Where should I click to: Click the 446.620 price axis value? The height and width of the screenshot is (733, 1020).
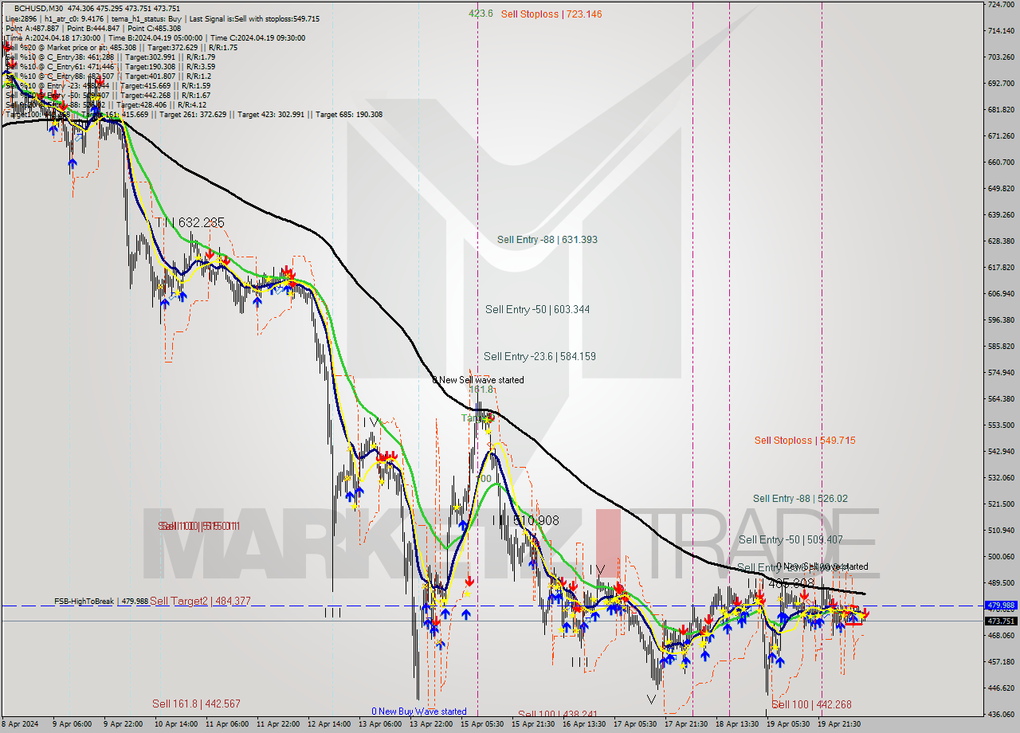(x=1001, y=688)
